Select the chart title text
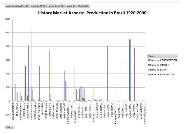This screenshot has height=134, width=185. click(92, 12)
